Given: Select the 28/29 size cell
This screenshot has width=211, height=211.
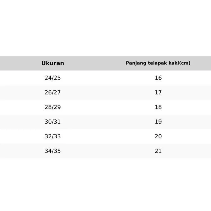Looking at the screenshot, I should (53, 107).
